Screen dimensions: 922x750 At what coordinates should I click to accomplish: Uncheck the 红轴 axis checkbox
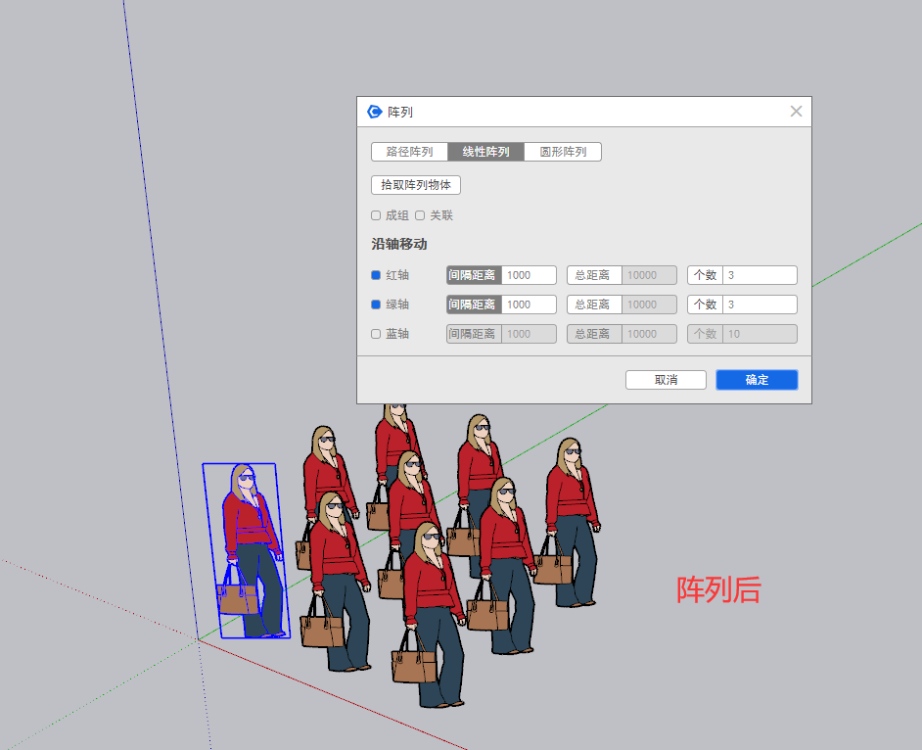coord(376,275)
